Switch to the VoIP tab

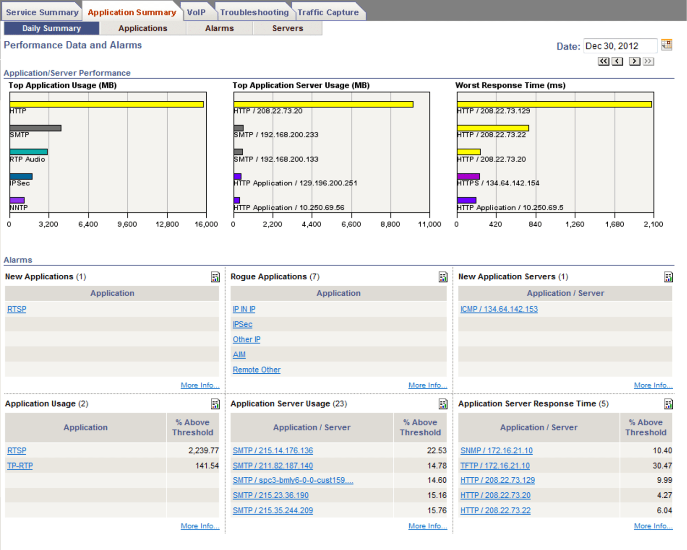coord(196,12)
